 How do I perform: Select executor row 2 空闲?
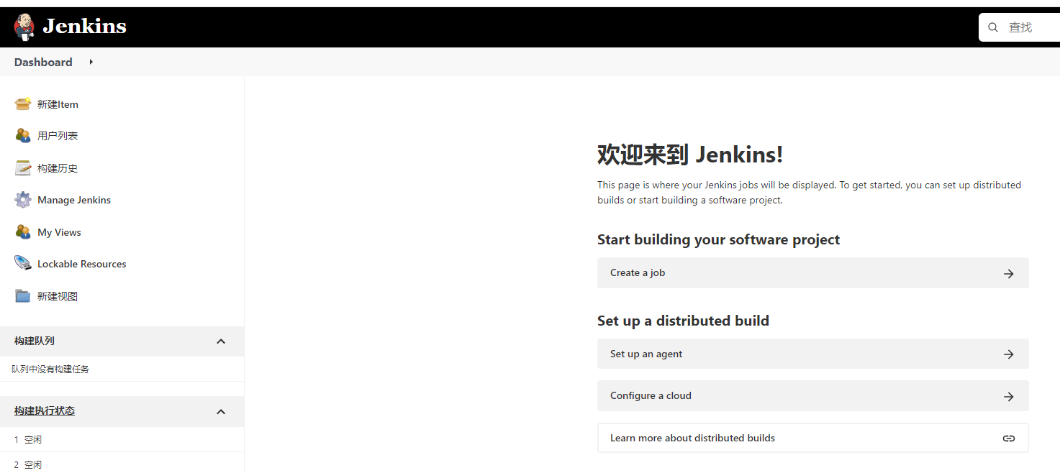click(x=122, y=464)
